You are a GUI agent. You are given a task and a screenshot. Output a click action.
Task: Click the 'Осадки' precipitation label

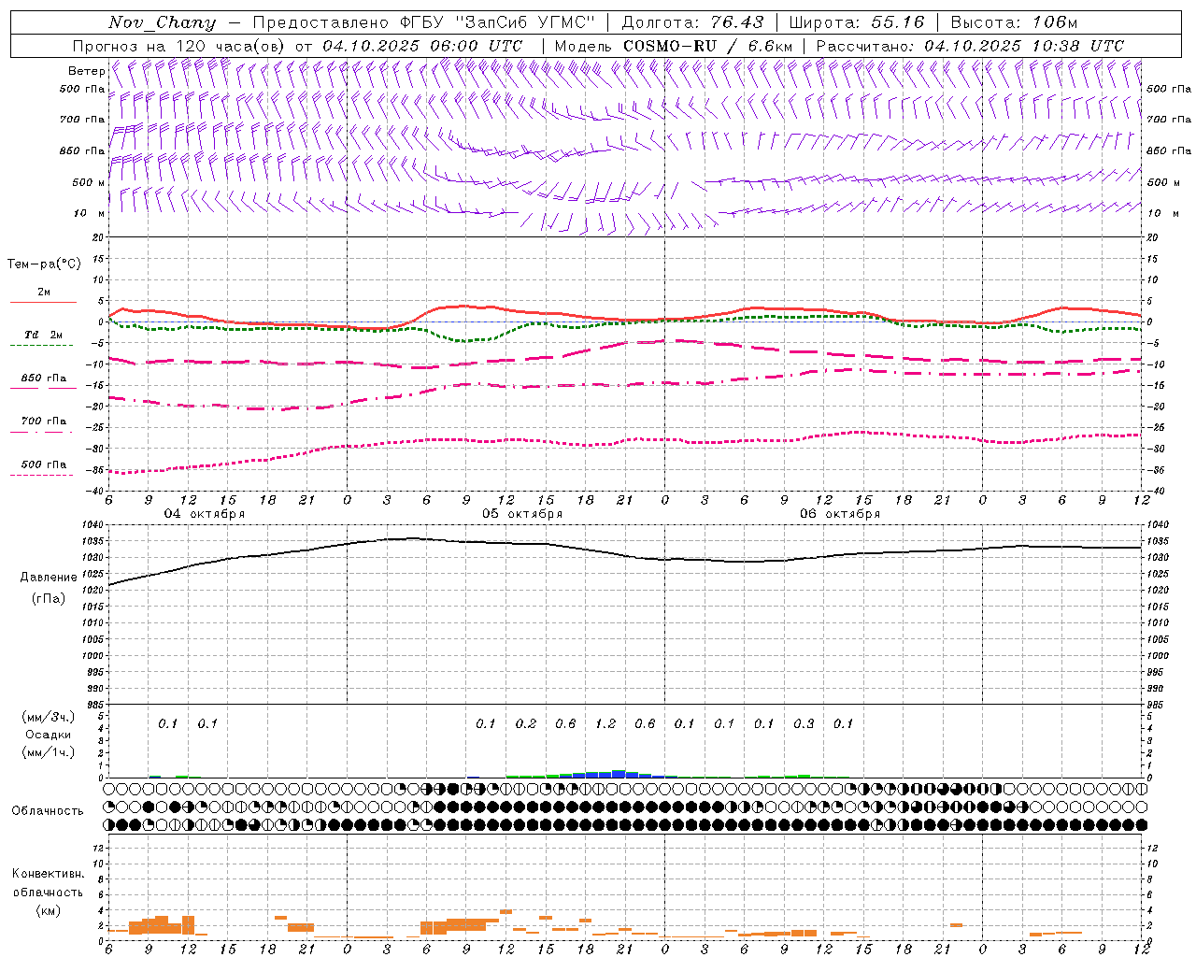tap(49, 735)
